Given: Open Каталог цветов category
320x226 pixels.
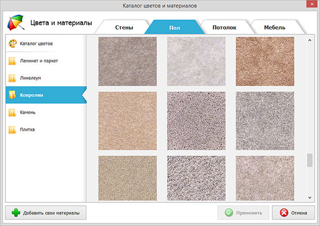Looking at the screenshot, I should (46, 43).
